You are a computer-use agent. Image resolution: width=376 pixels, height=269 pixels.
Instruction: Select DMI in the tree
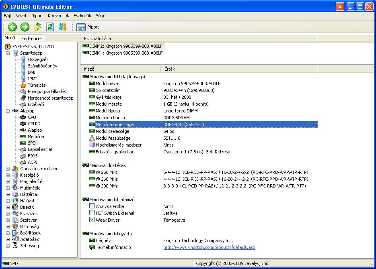31,72
